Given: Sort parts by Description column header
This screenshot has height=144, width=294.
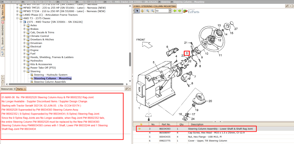Looking at the screenshot, I should [197, 124].
